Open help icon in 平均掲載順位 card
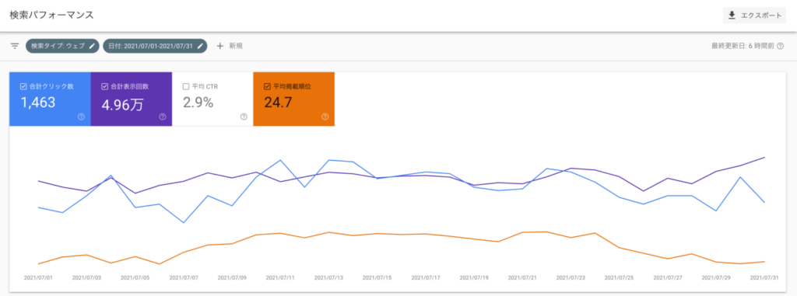This screenshot has height=296, width=797. pyautogui.click(x=325, y=117)
